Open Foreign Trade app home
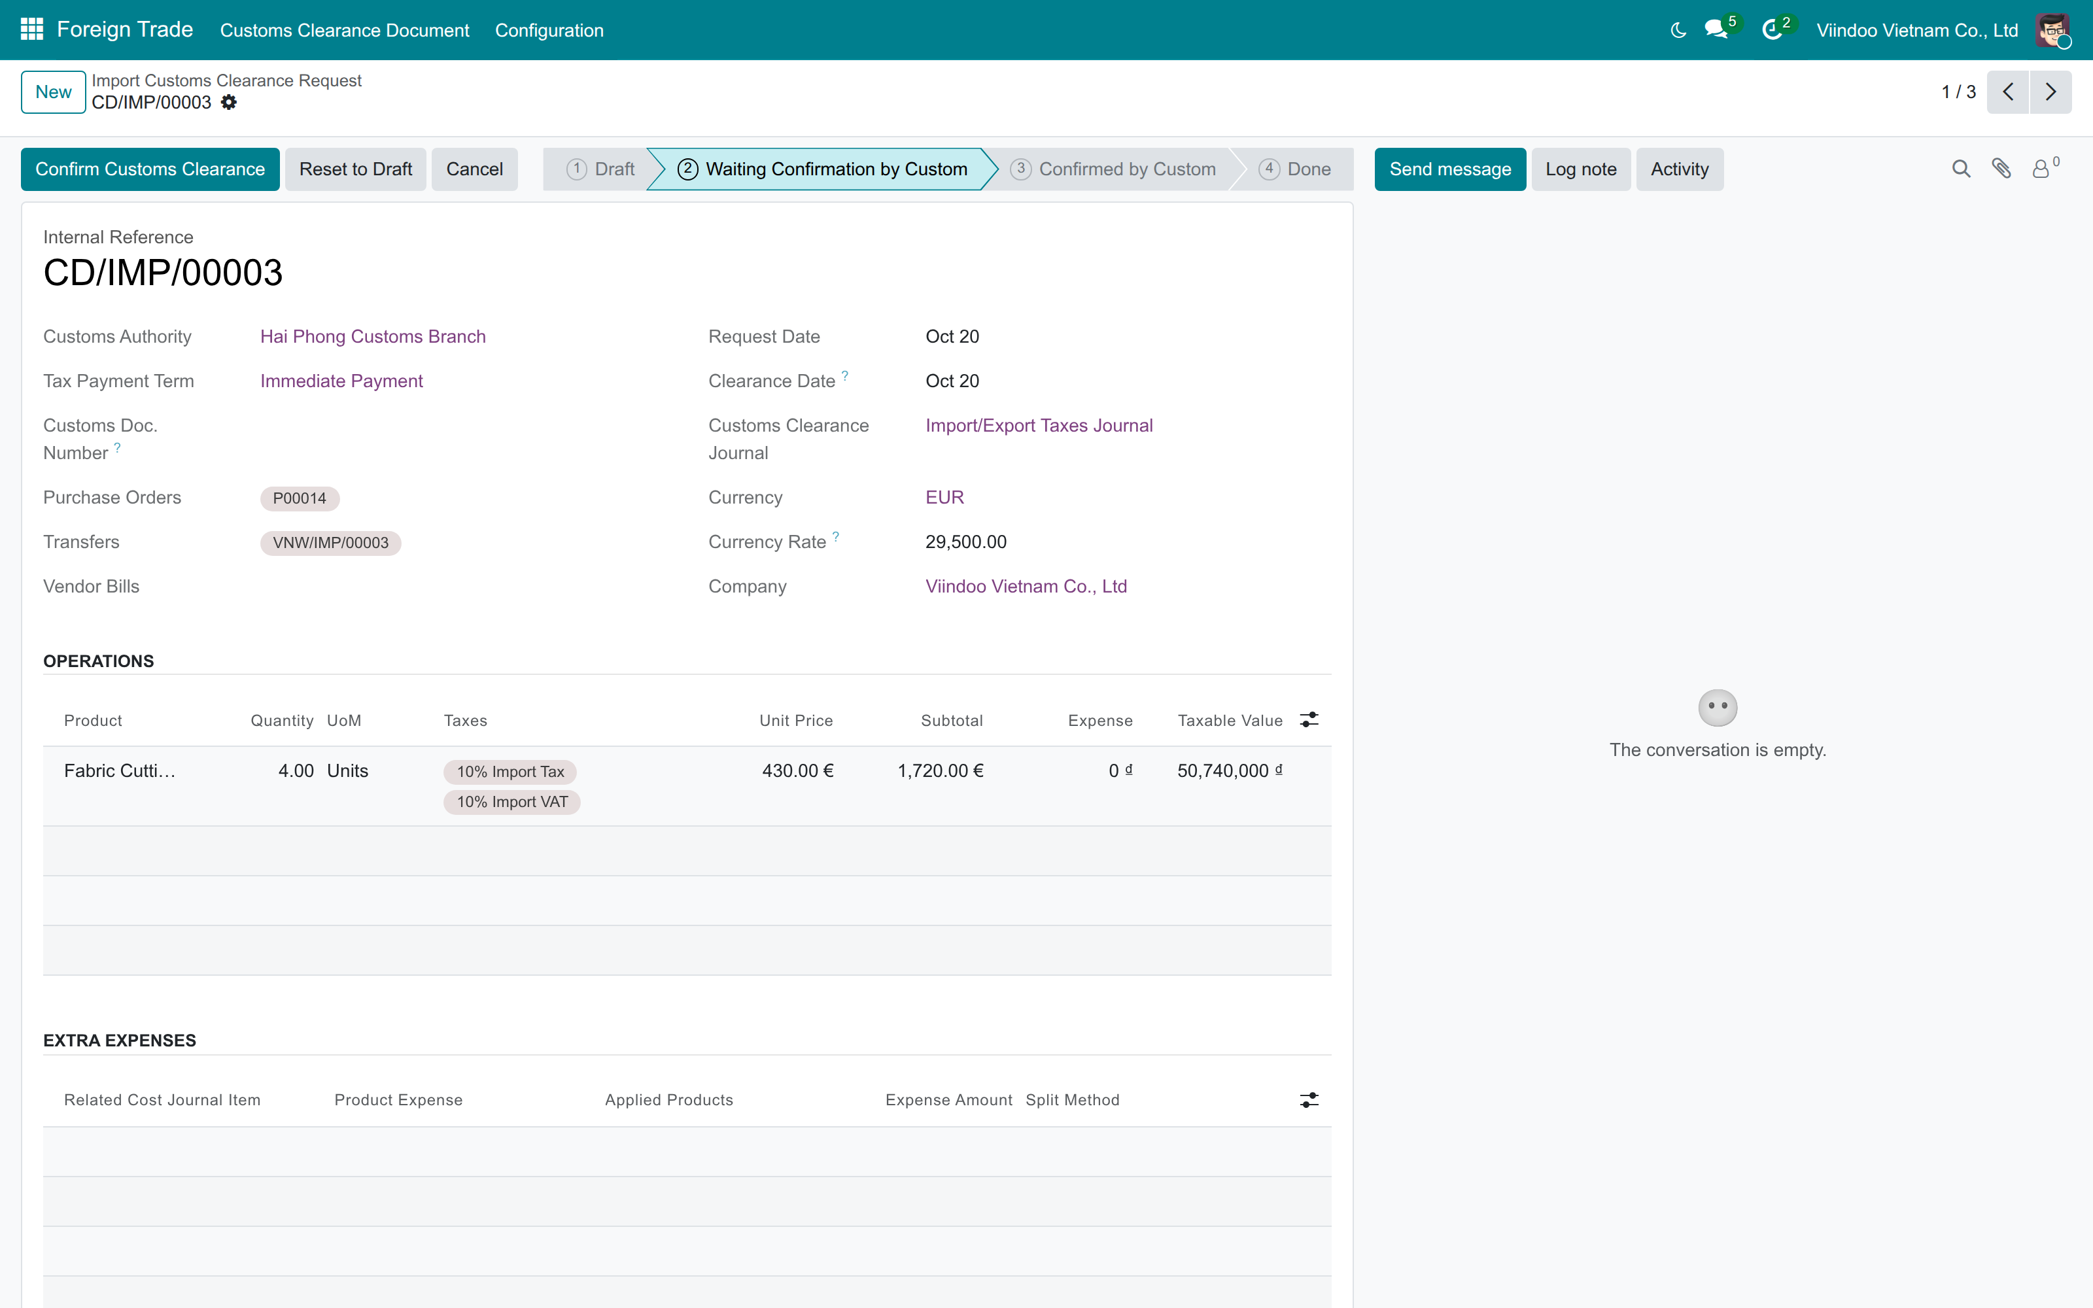 124,29
